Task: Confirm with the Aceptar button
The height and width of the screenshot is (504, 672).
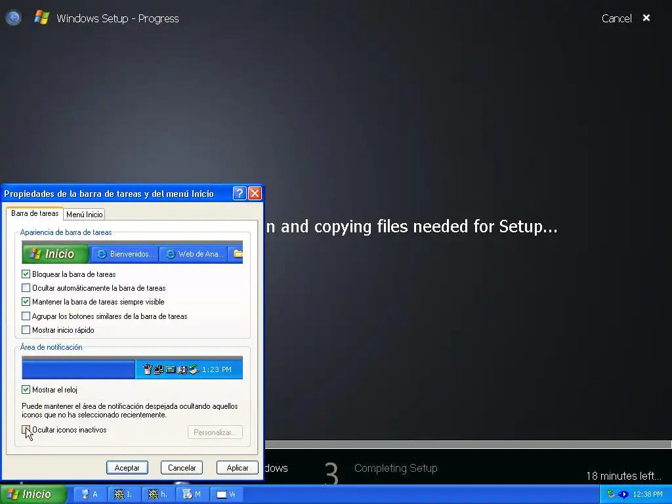Action: 127,467
